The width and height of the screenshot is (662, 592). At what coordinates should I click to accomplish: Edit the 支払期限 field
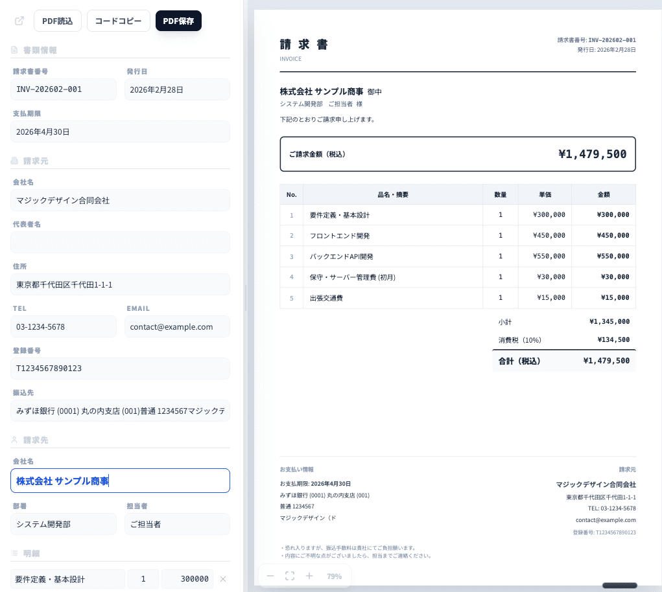tap(121, 131)
